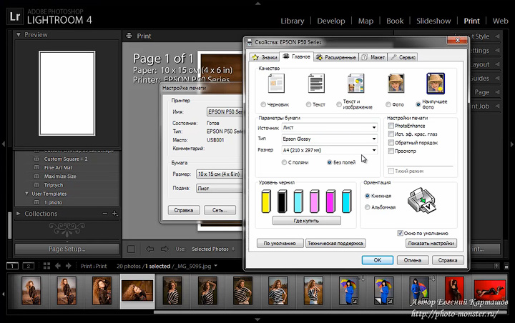
Task: Go back arrow in filmstrip bar
Action: click(x=58, y=266)
